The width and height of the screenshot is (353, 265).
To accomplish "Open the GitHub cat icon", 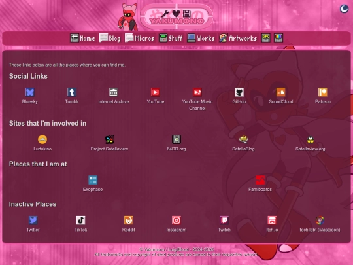I will click(239, 92).
